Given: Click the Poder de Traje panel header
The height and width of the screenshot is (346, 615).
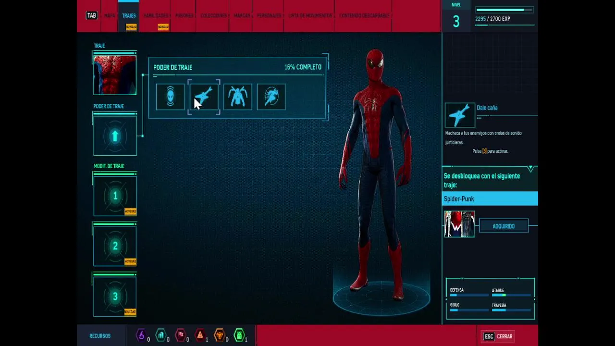Looking at the screenshot, I should click(x=172, y=67).
